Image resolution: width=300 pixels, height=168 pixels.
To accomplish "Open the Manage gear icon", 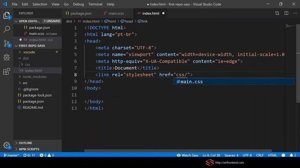I will (x=7, y=145).
